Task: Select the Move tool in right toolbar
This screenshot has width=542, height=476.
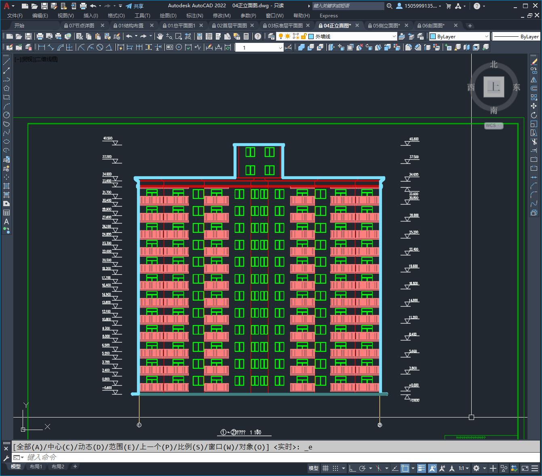Action: (534, 106)
